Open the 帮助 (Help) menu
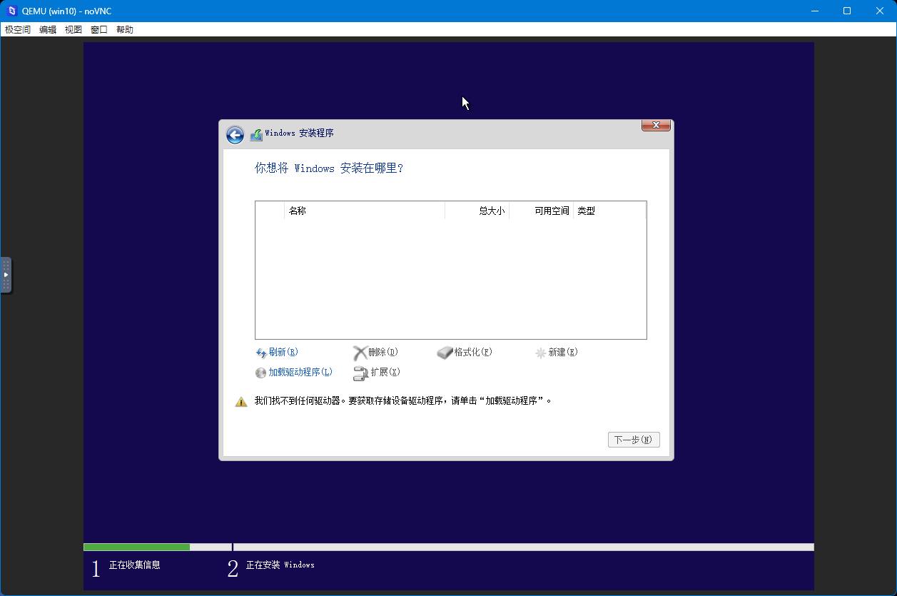This screenshot has height=596, width=897. point(124,29)
